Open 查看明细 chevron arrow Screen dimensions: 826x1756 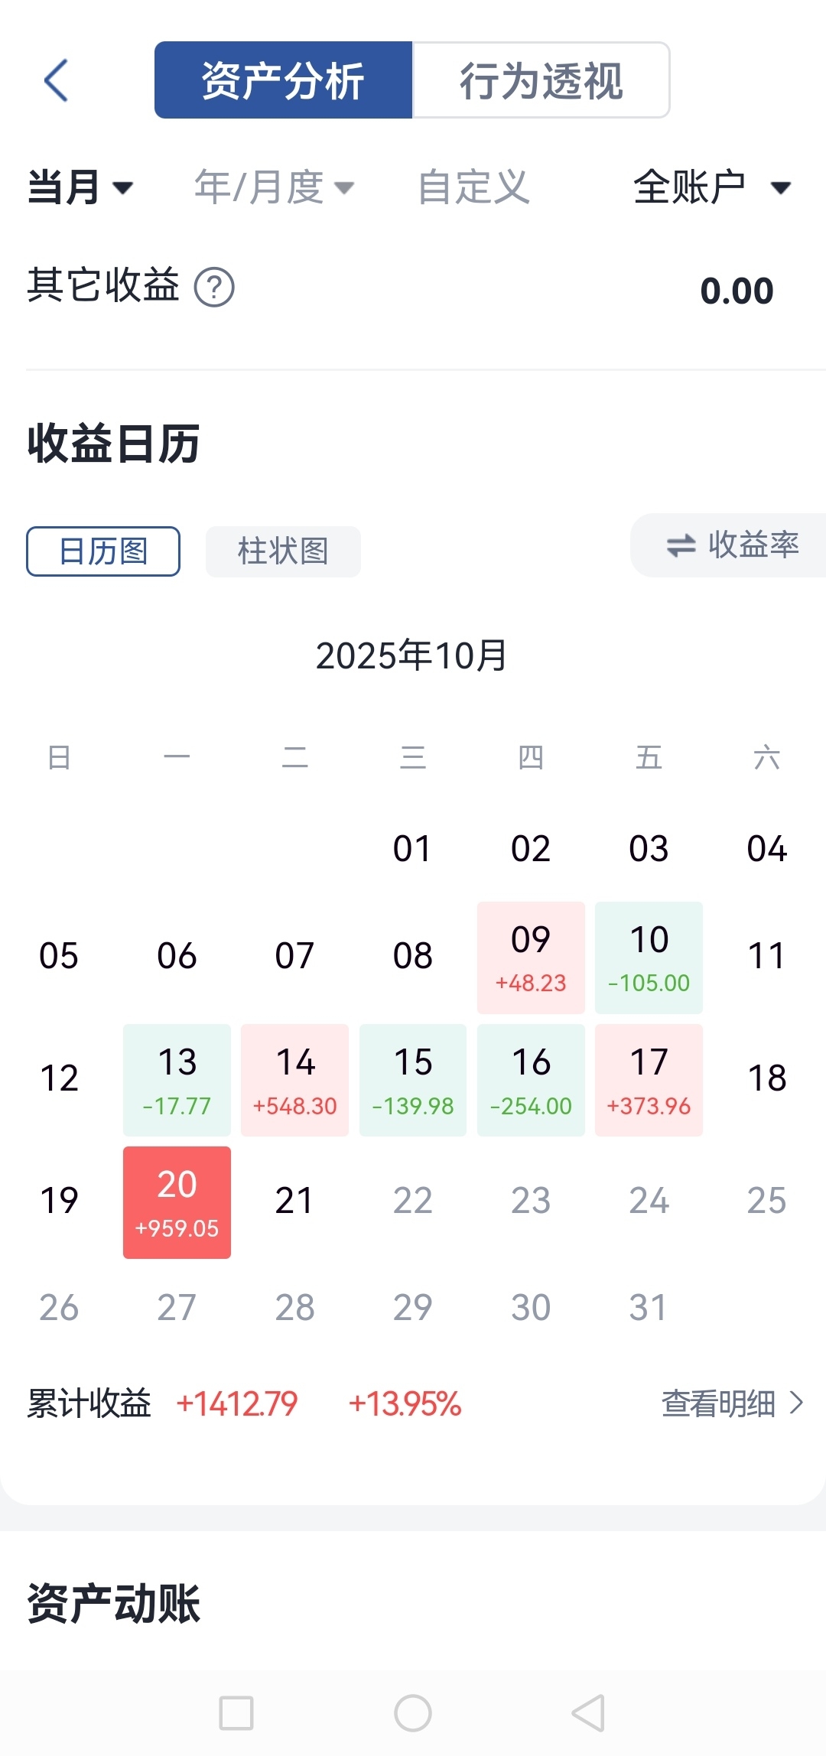click(796, 1403)
